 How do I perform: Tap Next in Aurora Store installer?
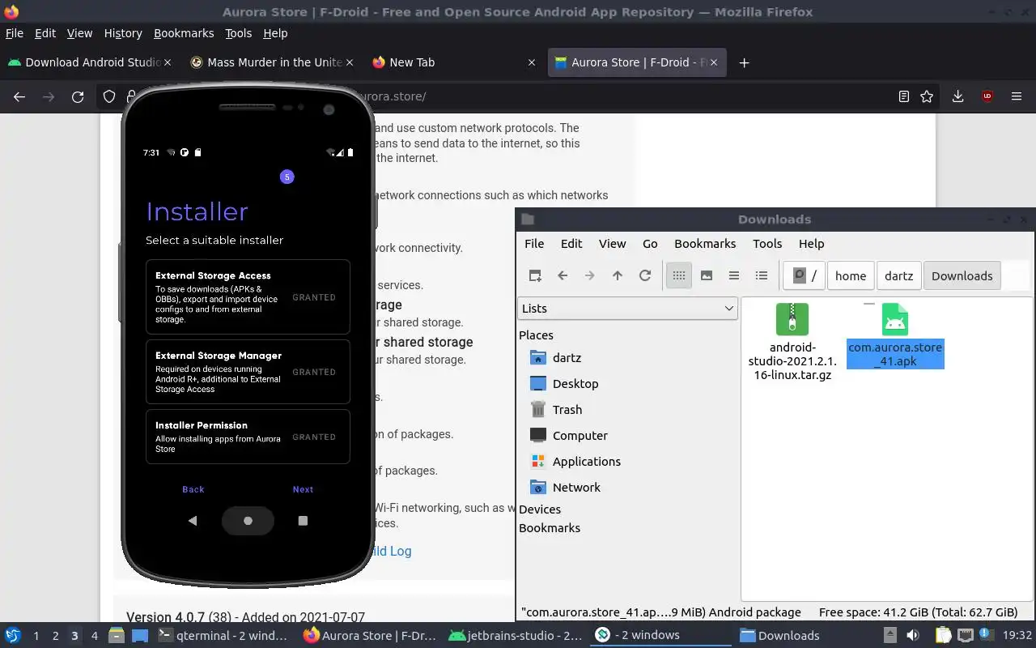coord(303,489)
